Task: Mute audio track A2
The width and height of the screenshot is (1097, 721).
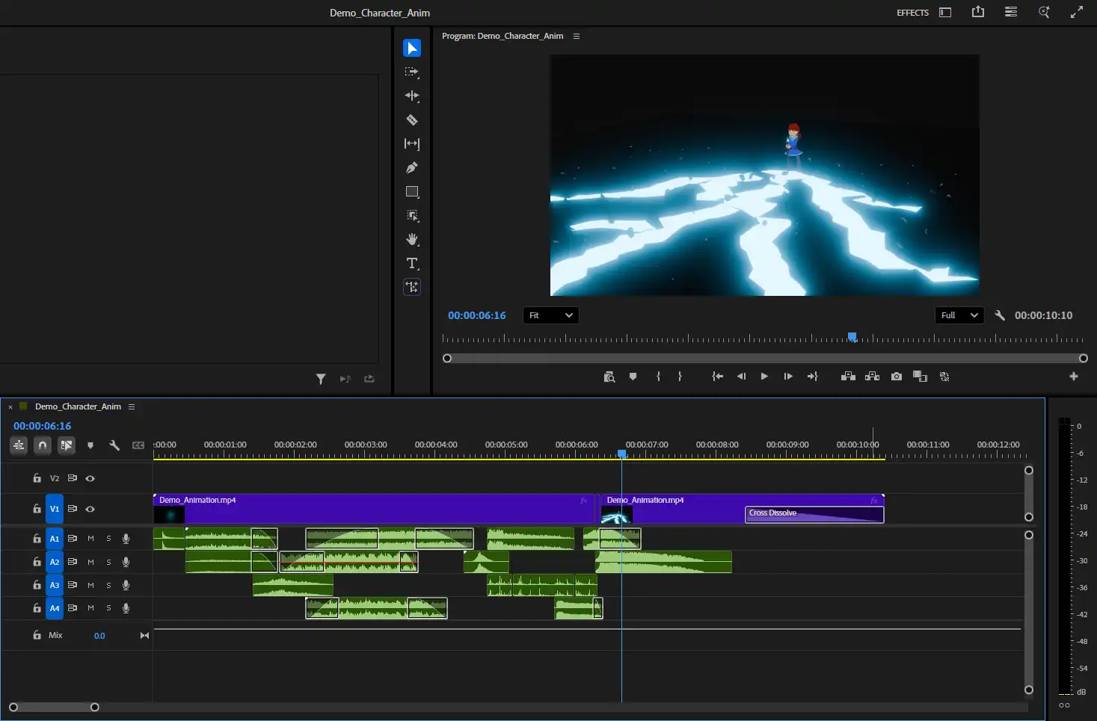Action: pyautogui.click(x=90, y=562)
